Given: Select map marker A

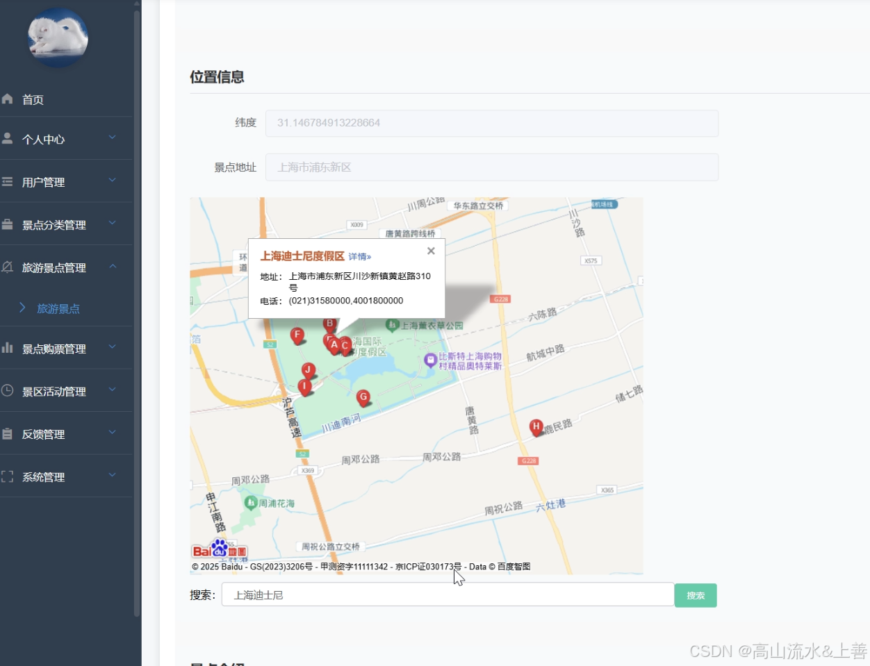Looking at the screenshot, I should [x=334, y=345].
